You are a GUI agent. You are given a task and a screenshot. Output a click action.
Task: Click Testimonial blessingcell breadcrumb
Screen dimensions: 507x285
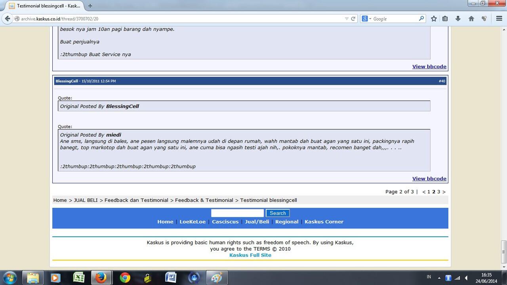tap(269, 200)
